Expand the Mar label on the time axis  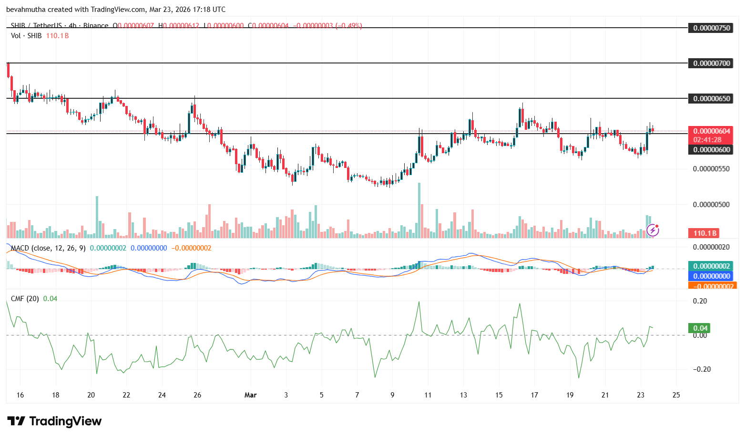[250, 395]
